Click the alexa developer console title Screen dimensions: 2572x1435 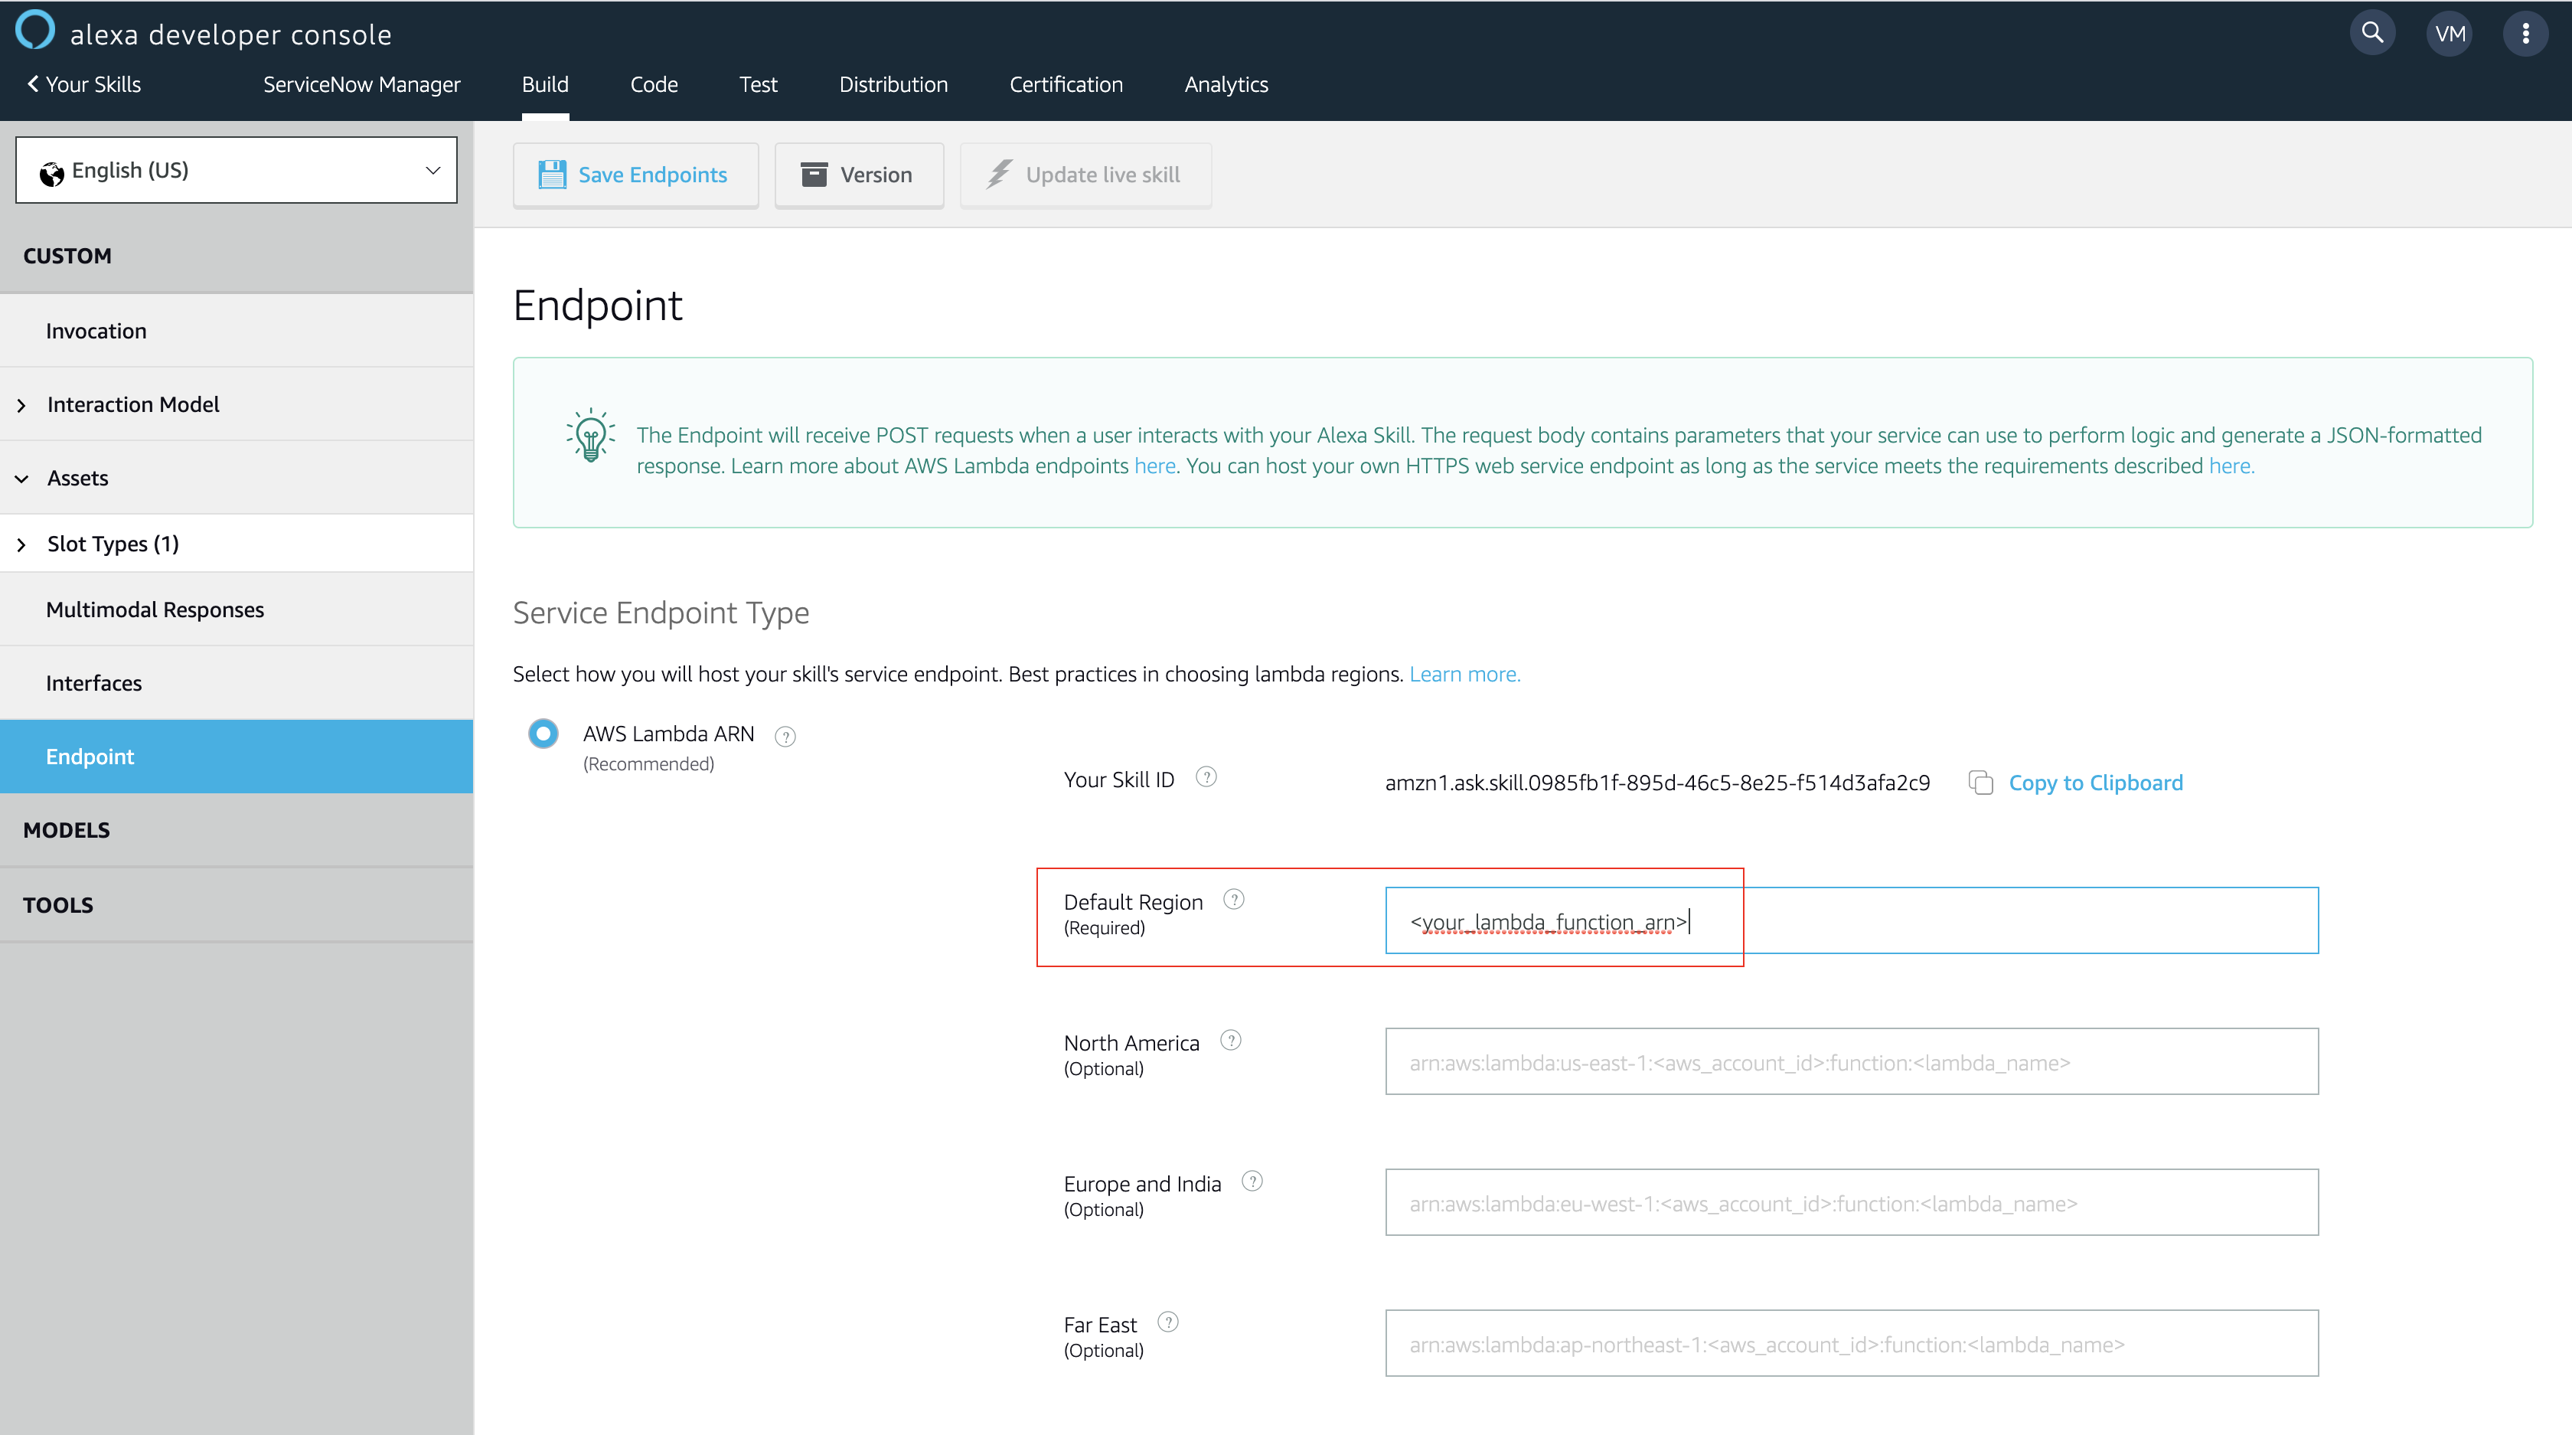230,35
